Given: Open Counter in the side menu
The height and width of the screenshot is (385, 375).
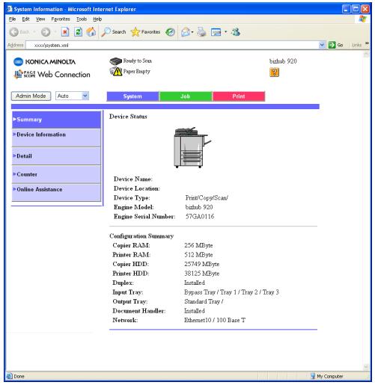Looking at the screenshot, I should [x=56, y=174].
